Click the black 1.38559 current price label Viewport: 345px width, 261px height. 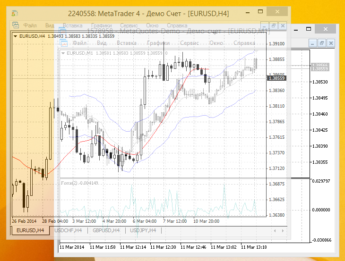(276, 78)
